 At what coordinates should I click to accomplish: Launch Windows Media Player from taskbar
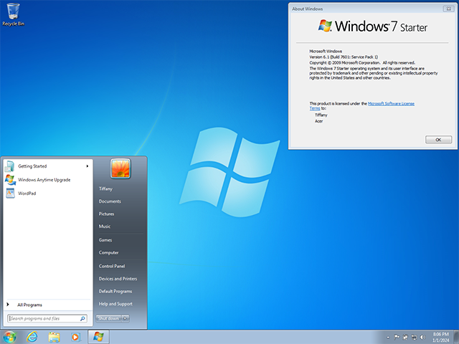(x=75, y=336)
